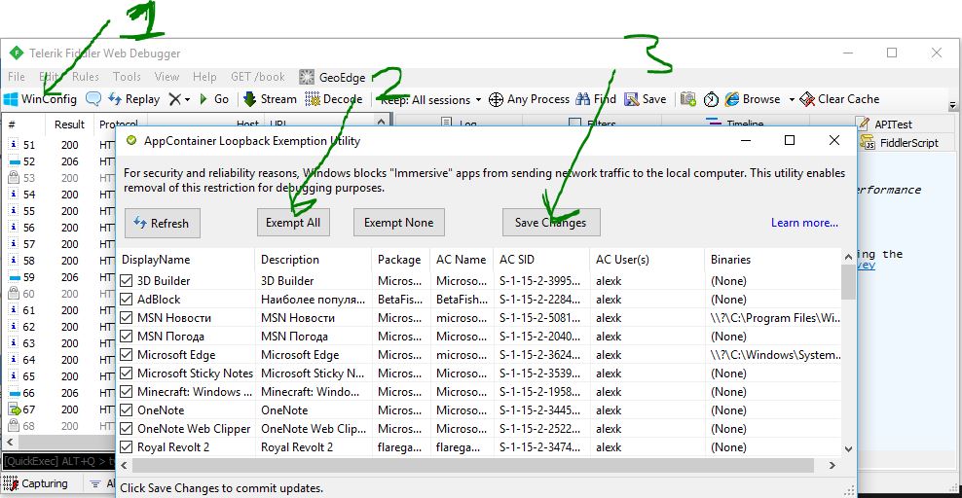Screen dimensions: 962x498
Task: Click AppContainer utility title icon
Action: [x=130, y=141]
